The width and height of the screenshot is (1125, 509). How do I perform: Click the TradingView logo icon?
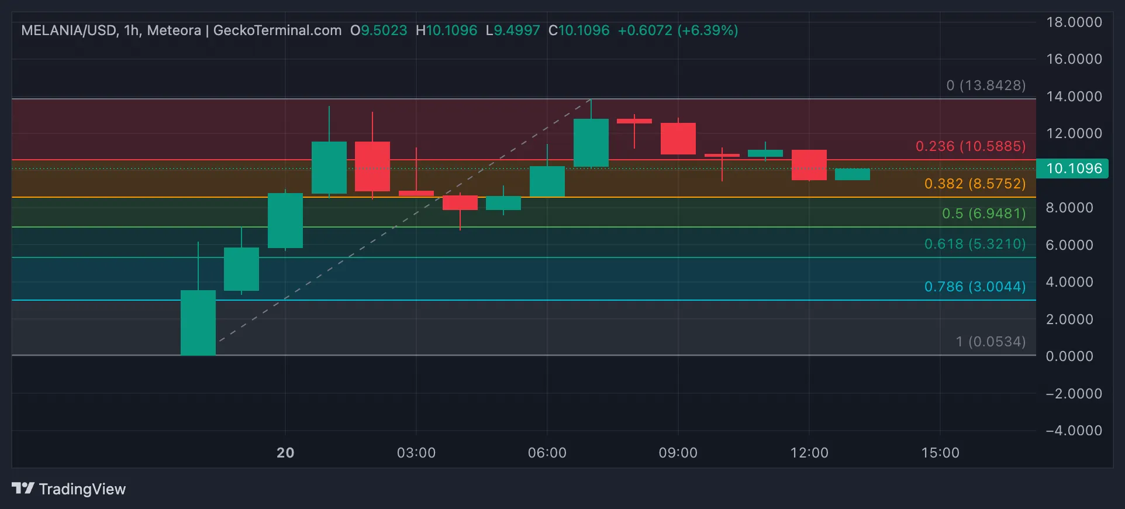tap(23, 488)
